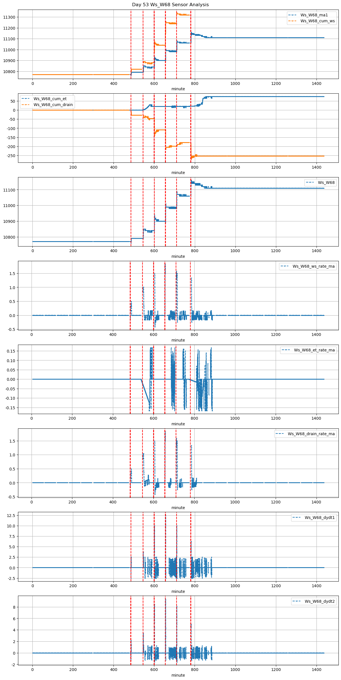
Task: Select the Ws_W68_ws_rate_ma legend label
Action: 313,266
